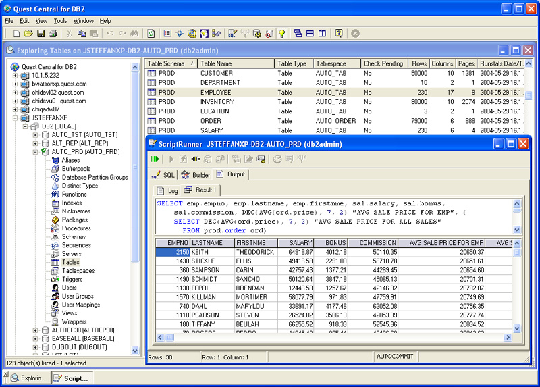Switch to Explorin... window taskbar button
The image size is (540, 387).
point(29,378)
